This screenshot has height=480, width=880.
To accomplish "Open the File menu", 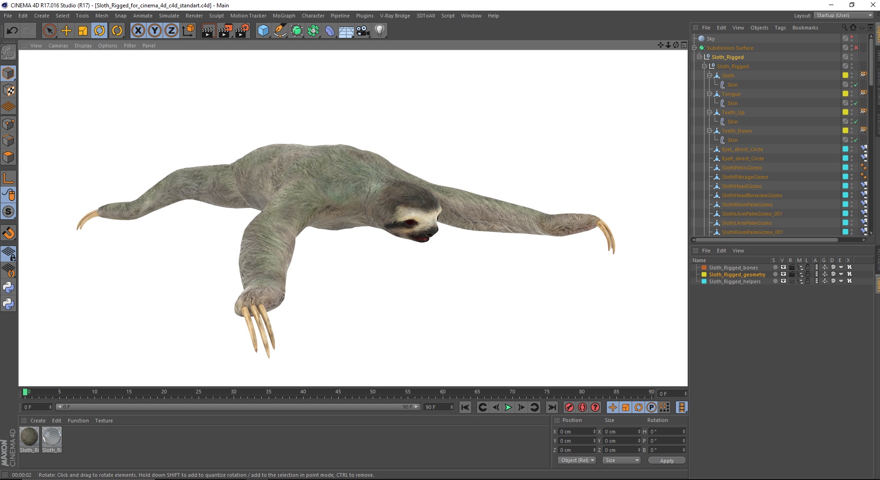I will (8, 16).
